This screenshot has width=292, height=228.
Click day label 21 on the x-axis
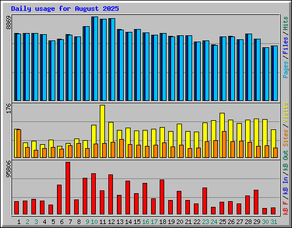click(x=188, y=222)
